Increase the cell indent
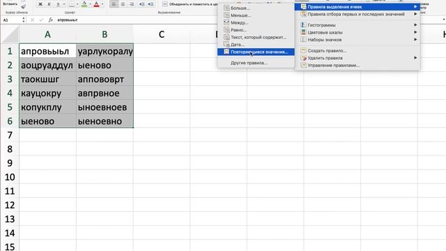This screenshot has width=446, height=251. 151,4
